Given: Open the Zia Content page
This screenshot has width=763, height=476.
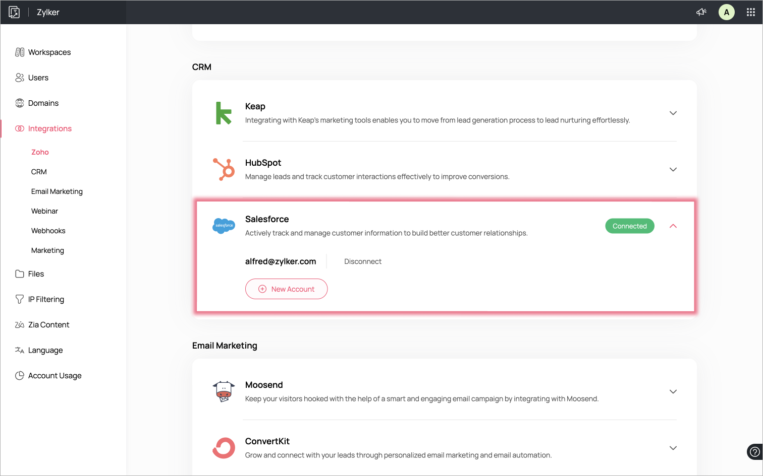Looking at the screenshot, I should pyautogui.click(x=49, y=325).
